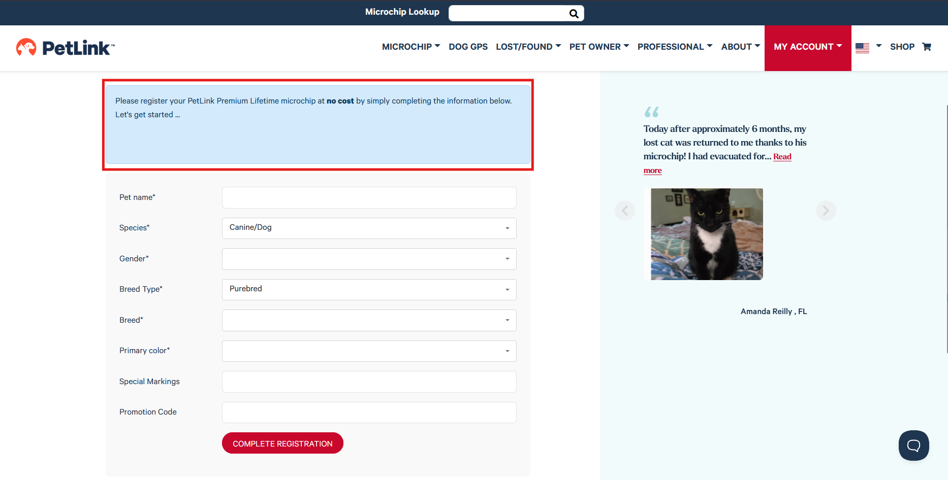Click the Amanda Reilly , FL name text
This screenshot has width=948, height=480.
[x=774, y=312]
